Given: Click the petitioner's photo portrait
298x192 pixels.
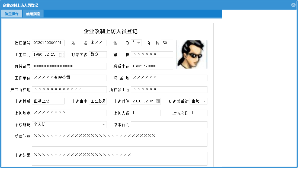Looking at the screenshot, I should click(x=192, y=54).
